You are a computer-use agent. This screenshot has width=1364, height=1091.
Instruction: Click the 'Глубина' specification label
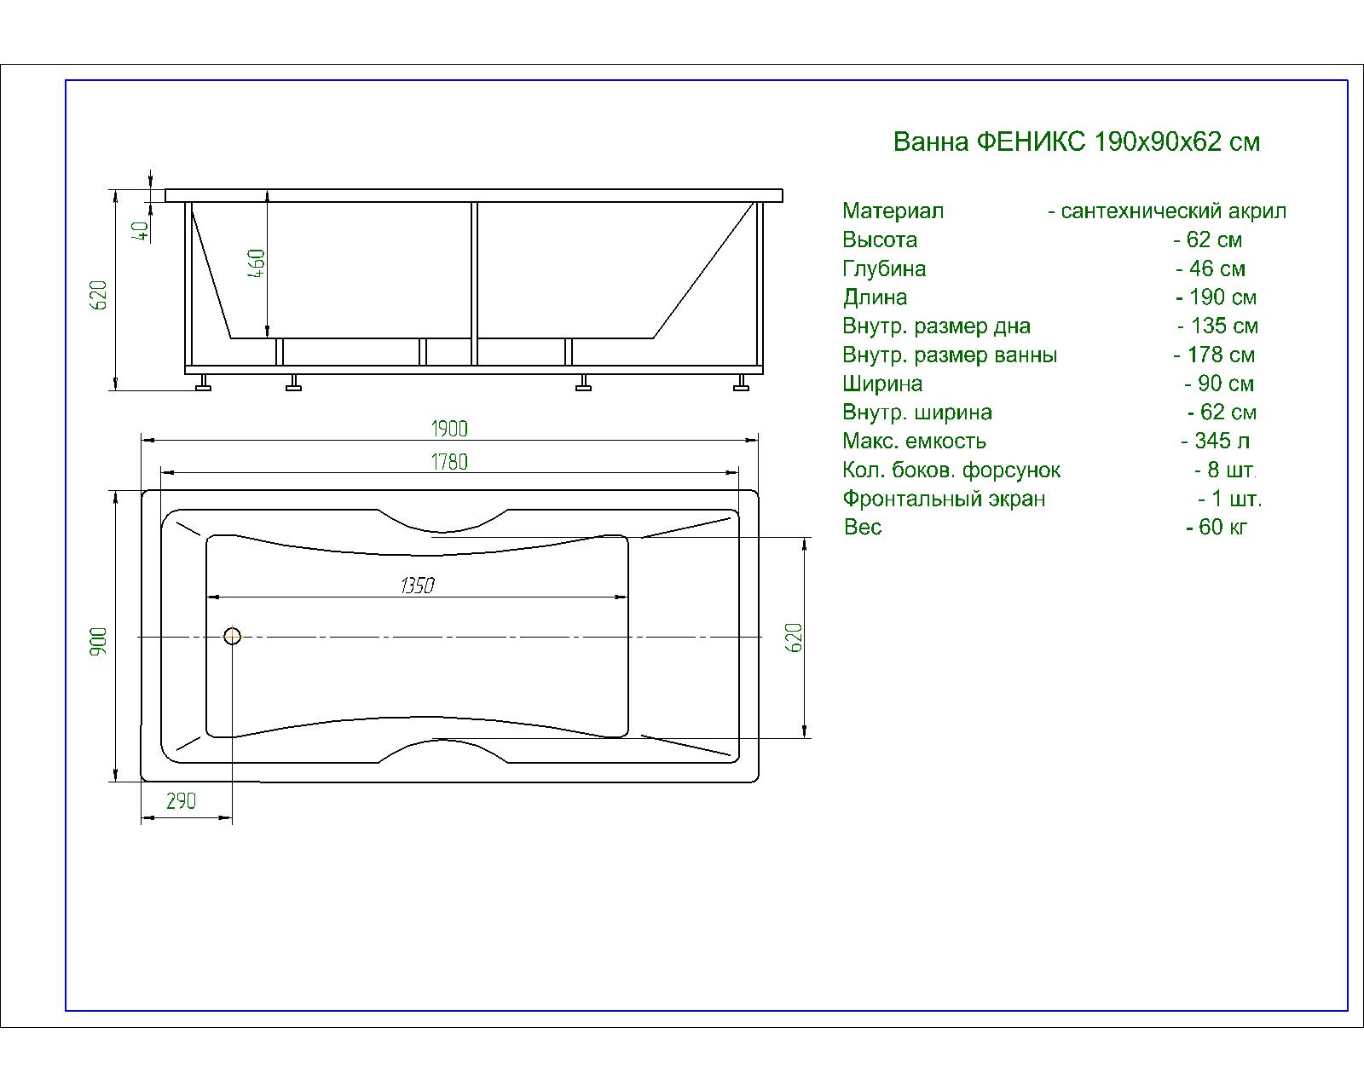[884, 268]
